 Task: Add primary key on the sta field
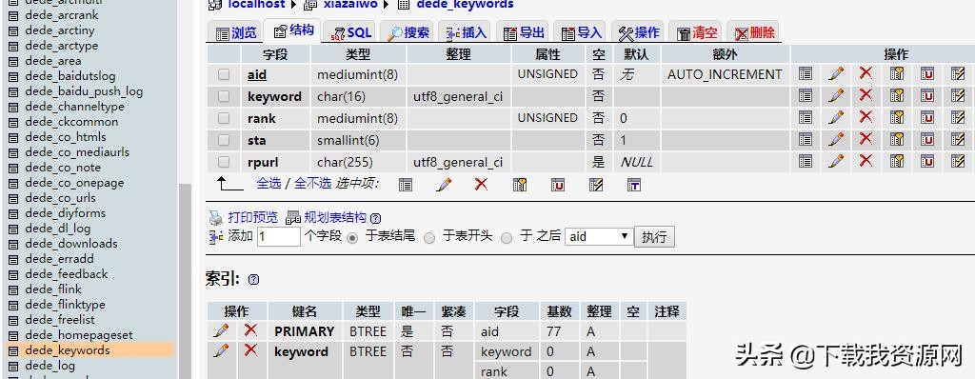(x=896, y=139)
